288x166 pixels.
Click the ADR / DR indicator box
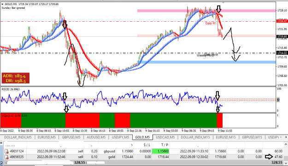point(16,78)
